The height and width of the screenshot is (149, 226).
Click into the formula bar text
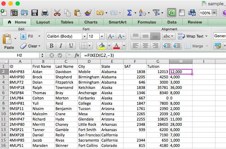pyautogui.click(x=153, y=56)
